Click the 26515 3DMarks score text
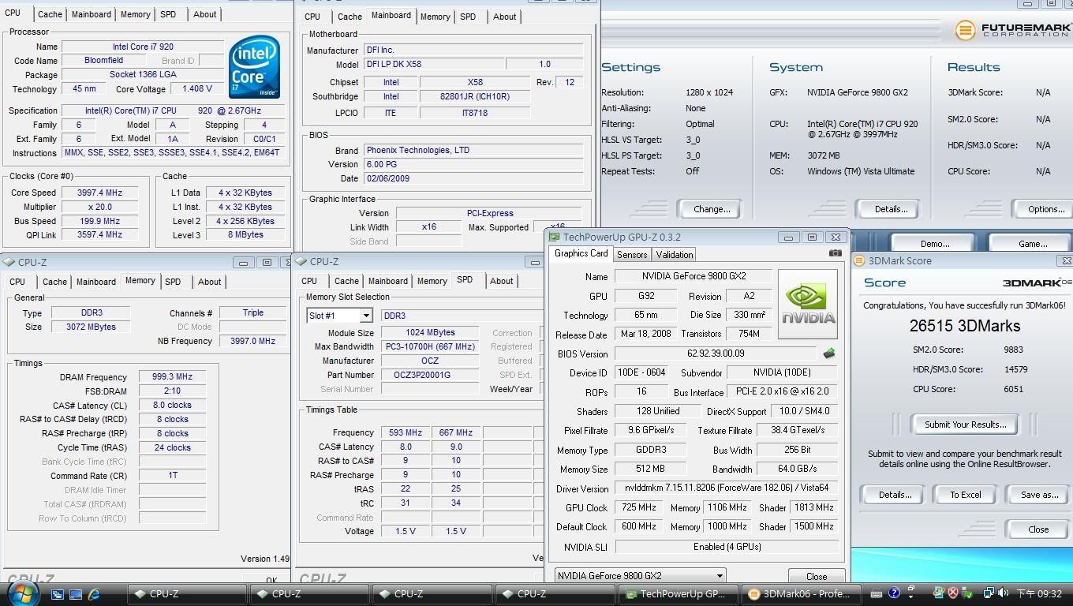The width and height of the screenshot is (1073, 606). click(x=964, y=326)
